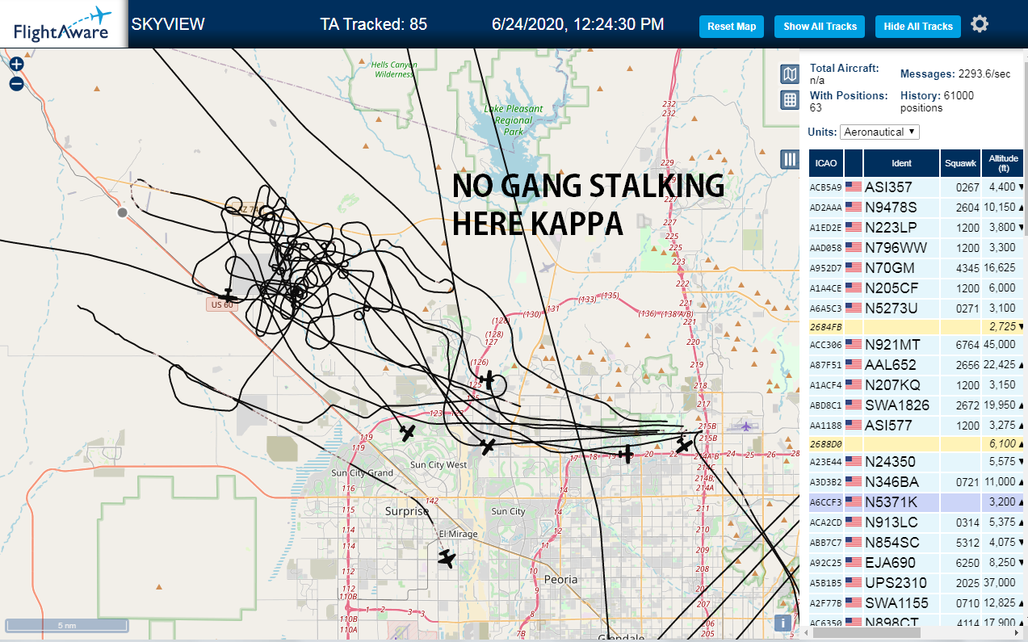The image size is (1028, 642).
Task: Select the row with ICAO 2684FB
Action: (916, 326)
